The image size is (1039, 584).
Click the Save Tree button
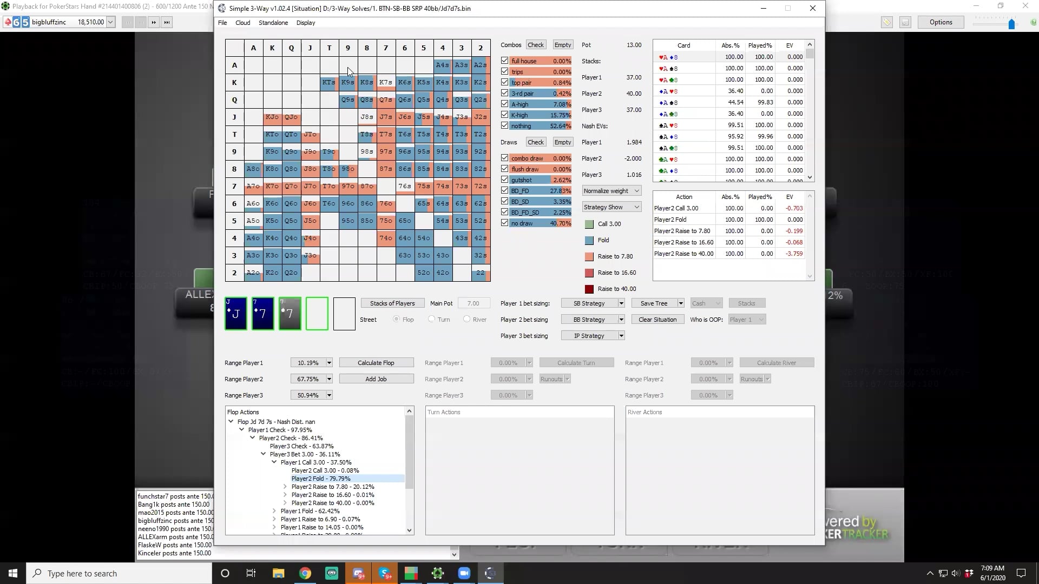point(654,303)
